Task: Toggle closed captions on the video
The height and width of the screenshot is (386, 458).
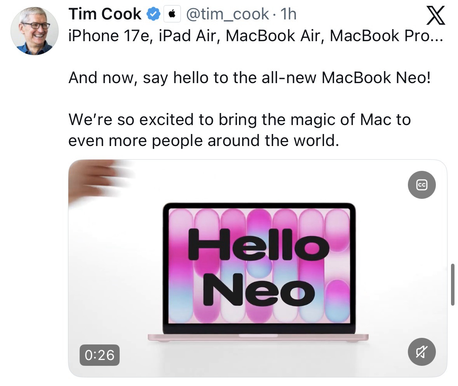Action: [x=421, y=185]
